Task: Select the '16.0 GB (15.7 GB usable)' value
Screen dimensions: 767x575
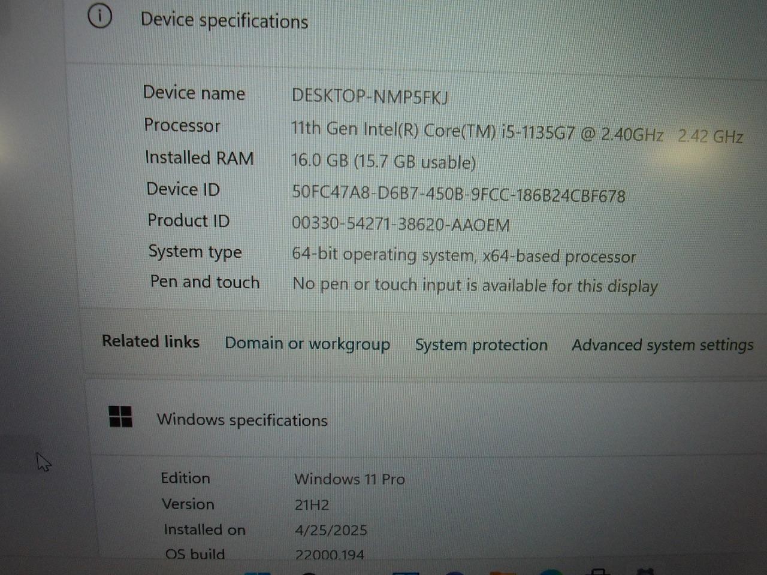Action: pos(383,161)
